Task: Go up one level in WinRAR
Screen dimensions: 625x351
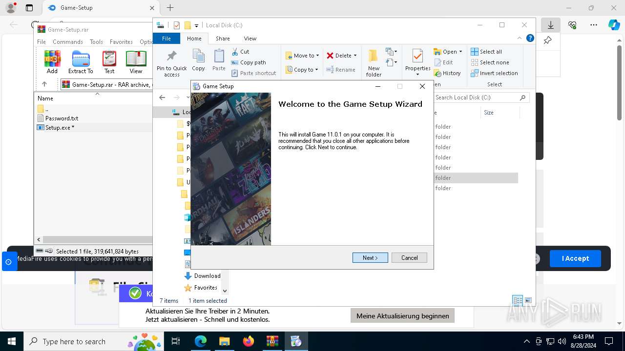Action: click(44, 84)
